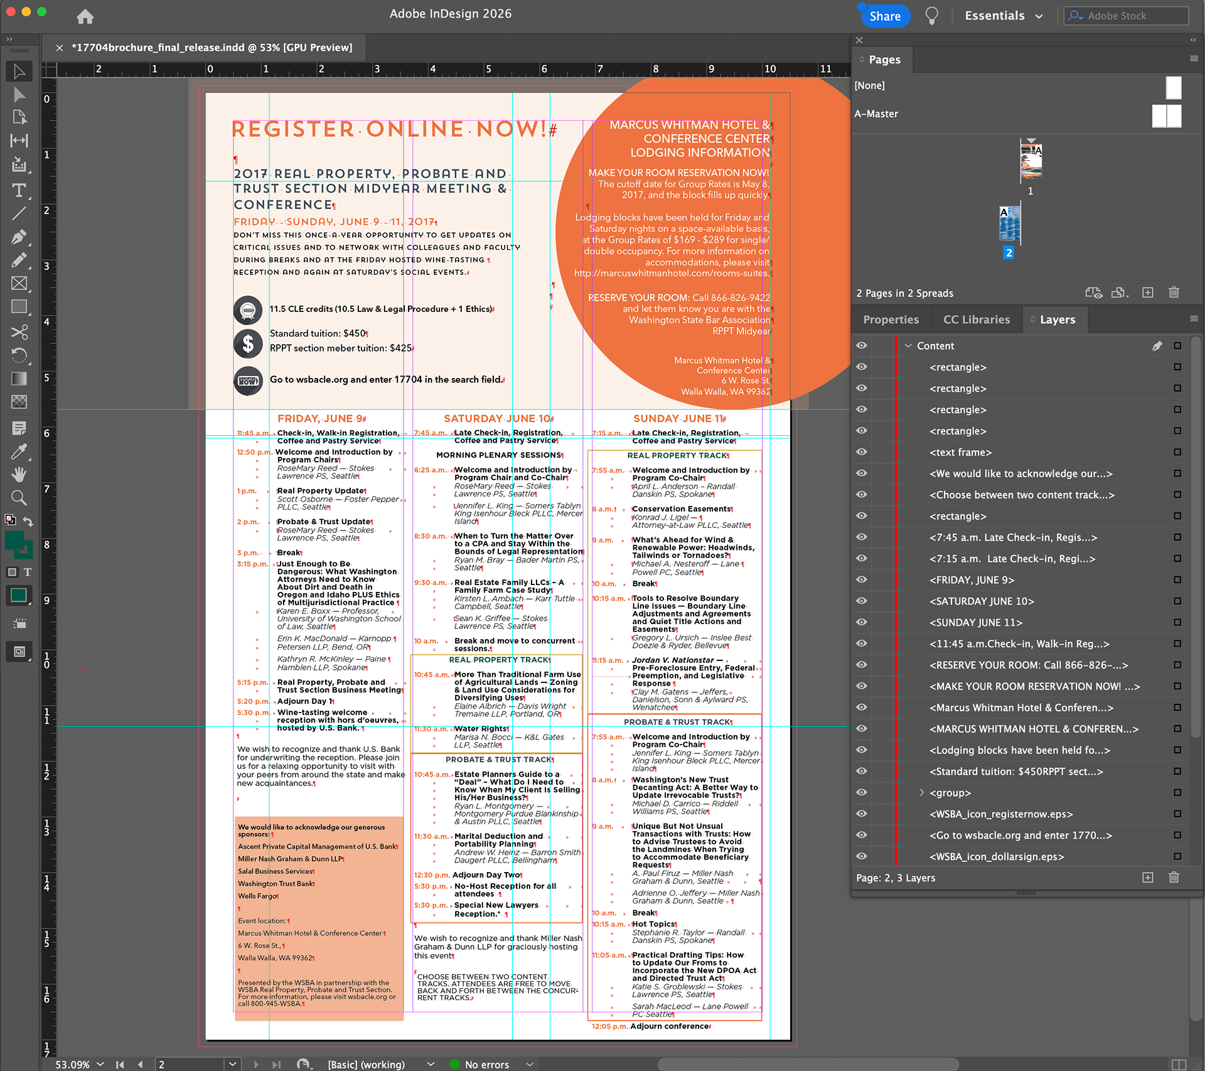Click the Share button

point(884,16)
